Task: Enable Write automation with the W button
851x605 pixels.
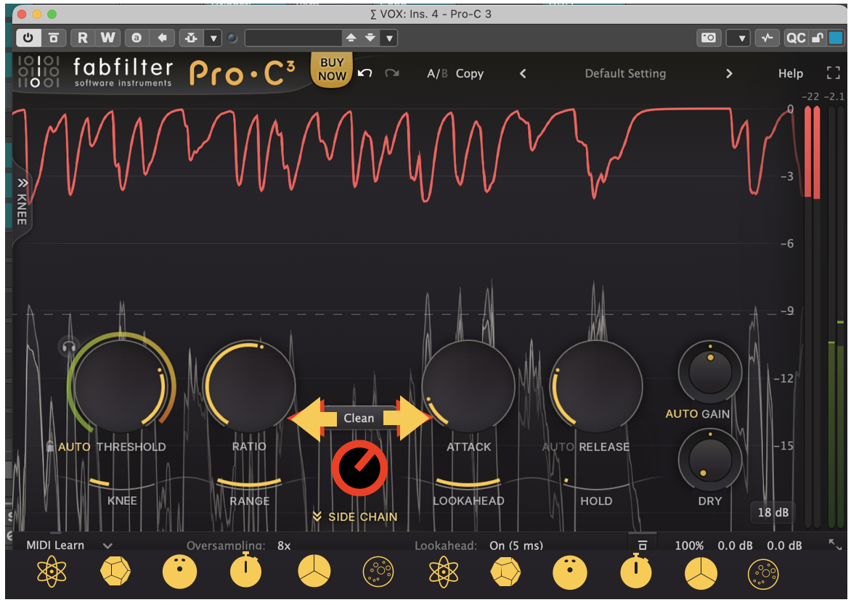Action: click(x=108, y=38)
